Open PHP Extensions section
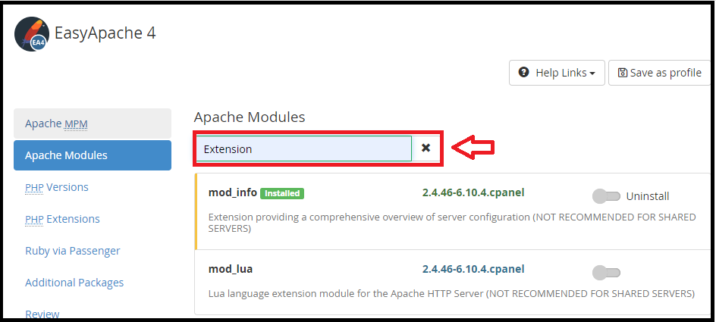The height and width of the screenshot is (322, 716). tap(62, 219)
